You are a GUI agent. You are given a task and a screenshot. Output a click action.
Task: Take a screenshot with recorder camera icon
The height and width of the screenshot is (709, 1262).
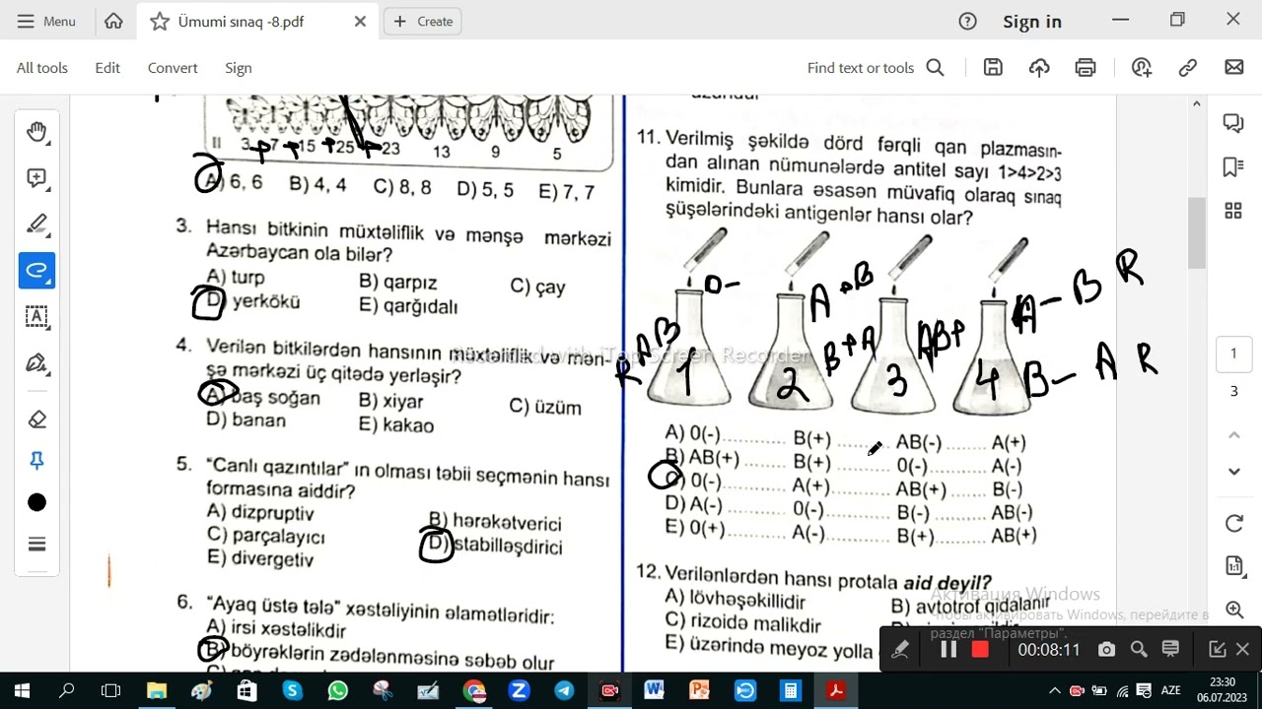pos(1106,650)
